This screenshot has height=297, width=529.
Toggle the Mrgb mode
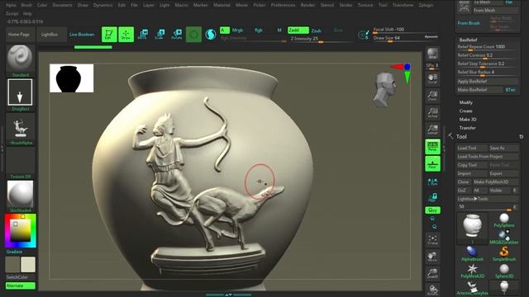click(237, 31)
